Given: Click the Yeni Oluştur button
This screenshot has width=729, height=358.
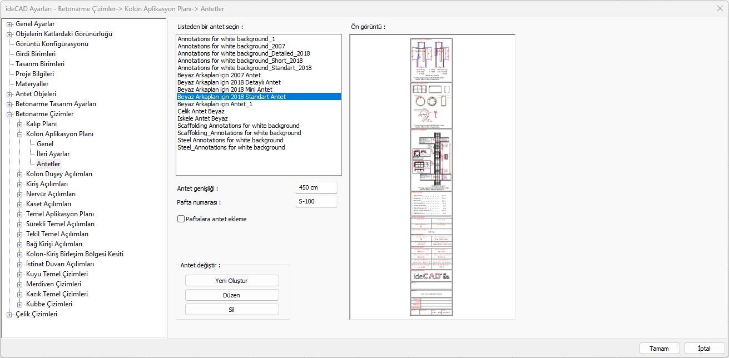Looking at the screenshot, I should coord(231,281).
